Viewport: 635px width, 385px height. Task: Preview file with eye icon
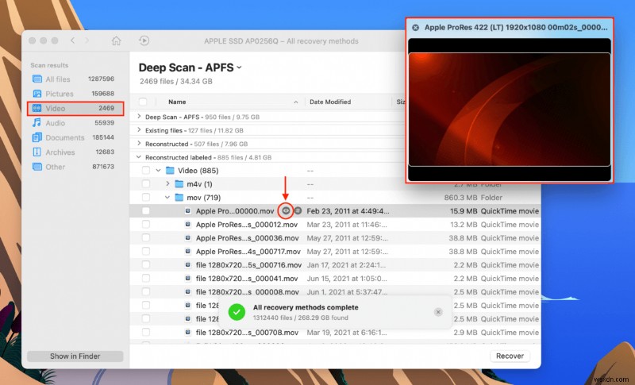tap(286, 210)
